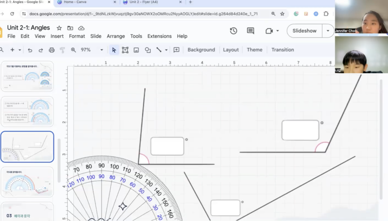Click the browser zoom magnifier icon

[x=273, y=14]
